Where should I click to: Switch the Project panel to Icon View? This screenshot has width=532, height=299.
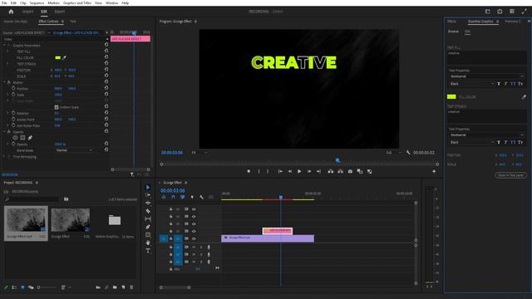point(22,287)
